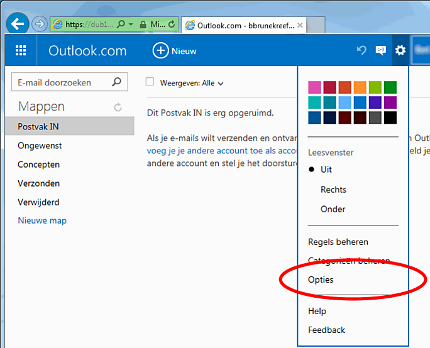Image resolution: width=430 pixels, height=348 pixels.
Task: Select Rechts reading pane option
Action: point(333,190)
